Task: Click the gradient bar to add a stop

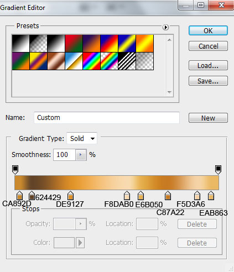Action: [x=117, y=182]
